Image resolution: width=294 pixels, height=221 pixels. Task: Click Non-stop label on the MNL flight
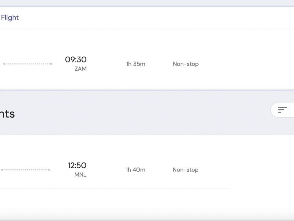point(185,170)
